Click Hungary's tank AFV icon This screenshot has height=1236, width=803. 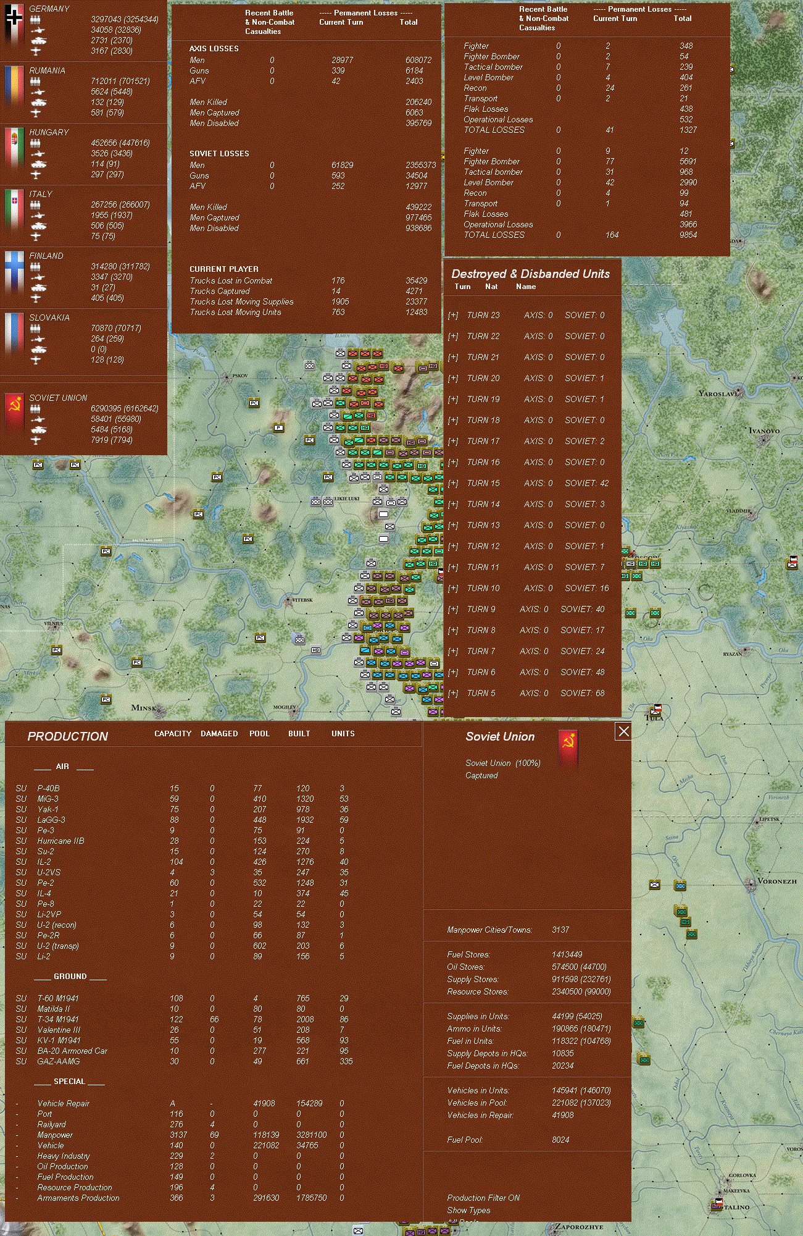tap(38, 164)
